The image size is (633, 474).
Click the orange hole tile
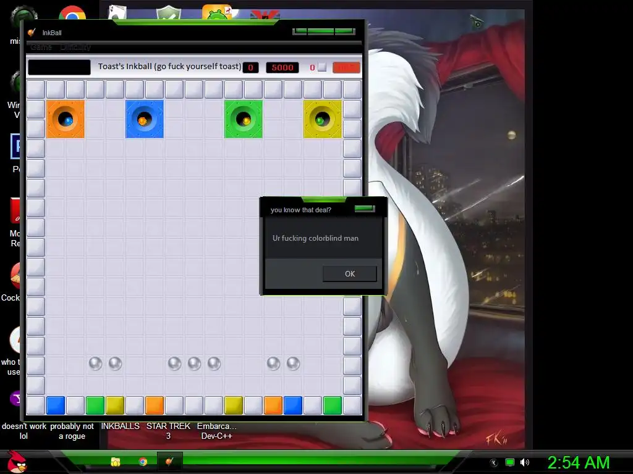pyautogui.click(x=66, y=119)
